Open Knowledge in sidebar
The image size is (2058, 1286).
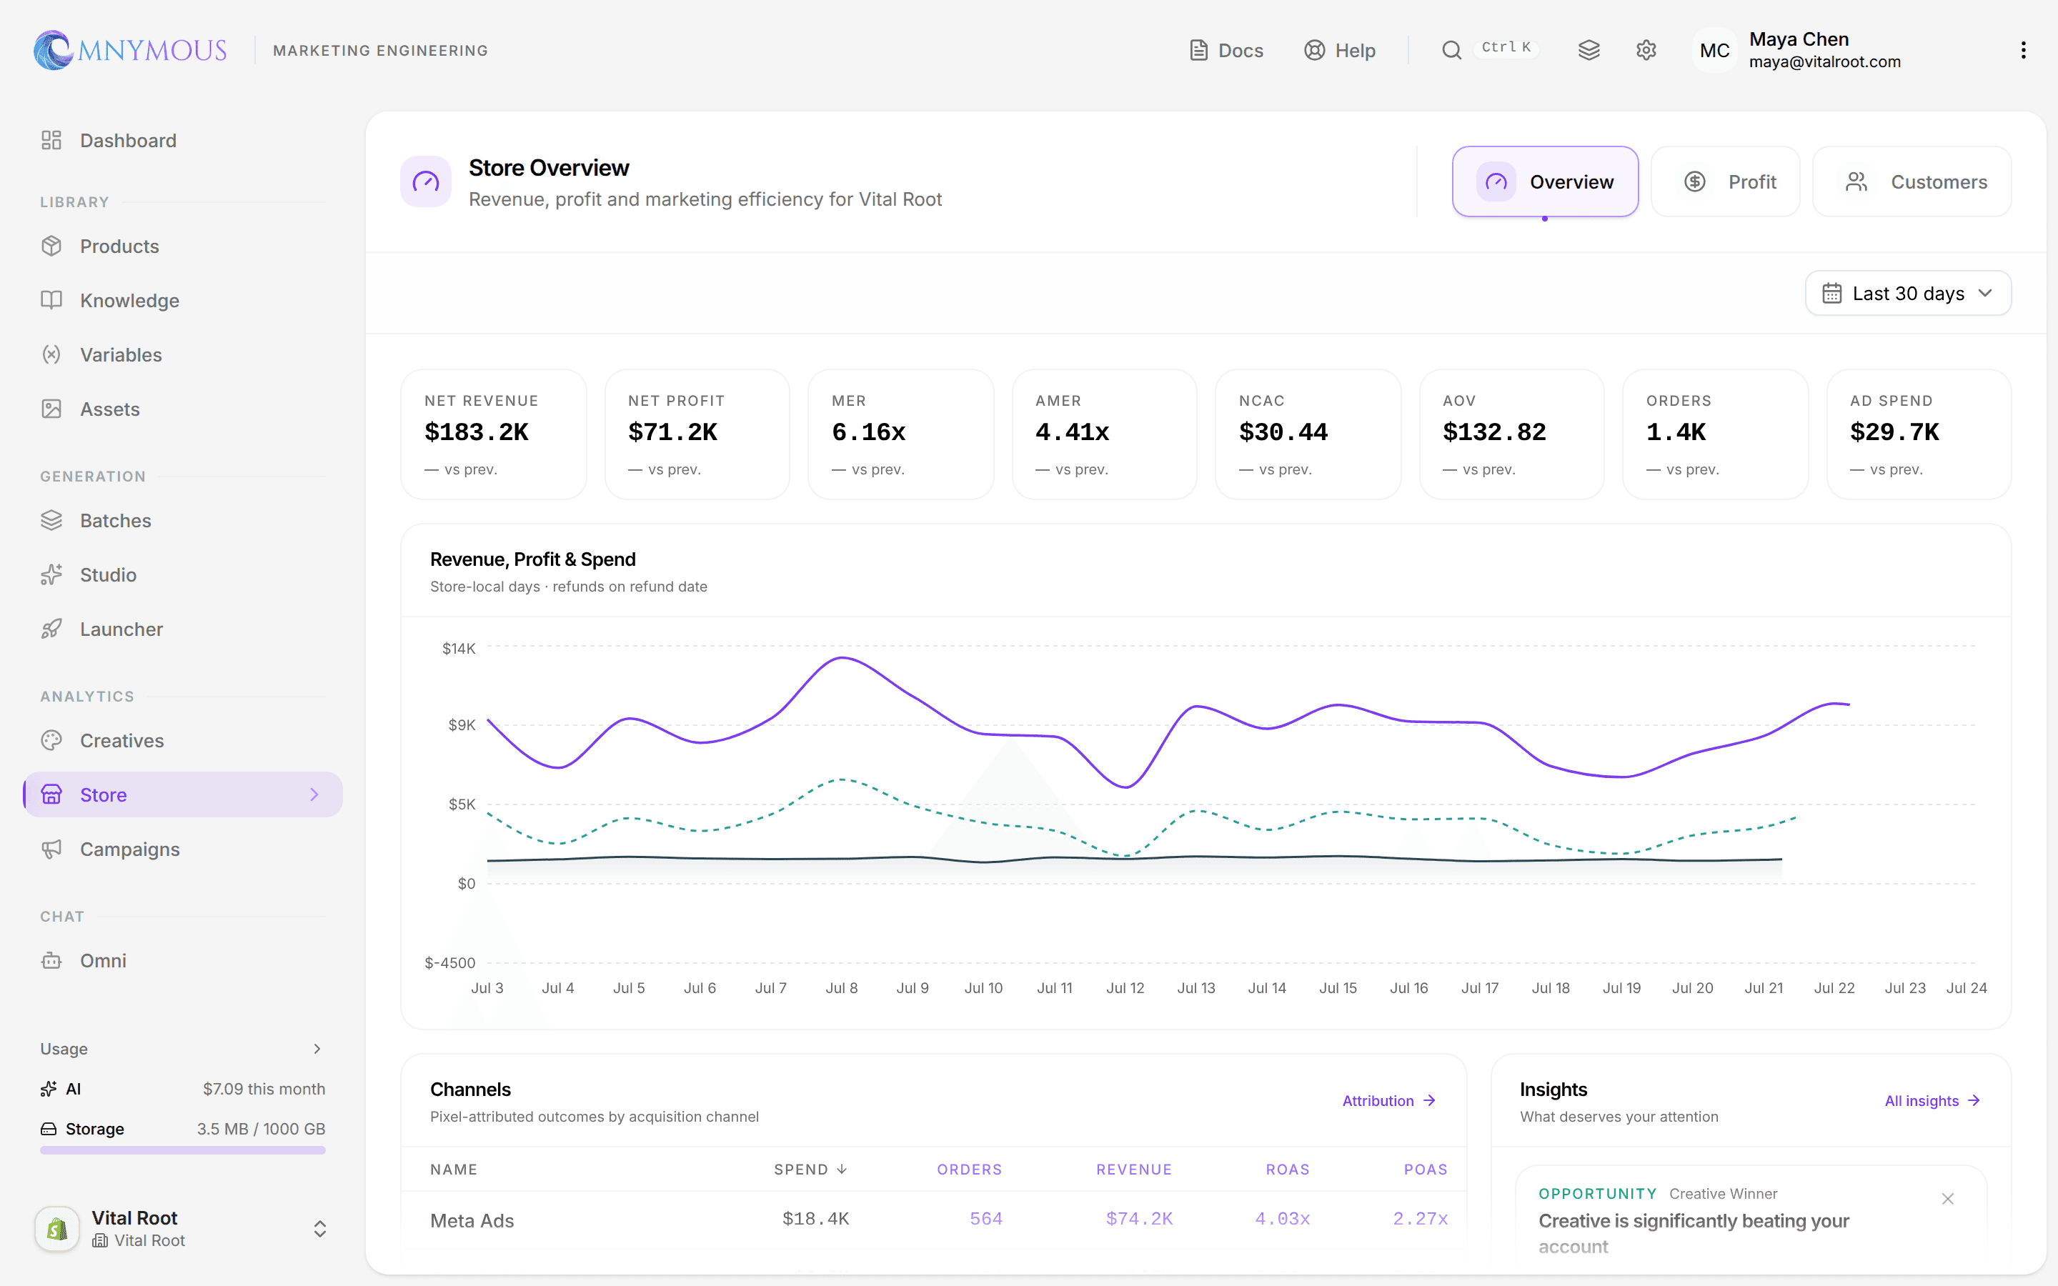coord(182,300)
